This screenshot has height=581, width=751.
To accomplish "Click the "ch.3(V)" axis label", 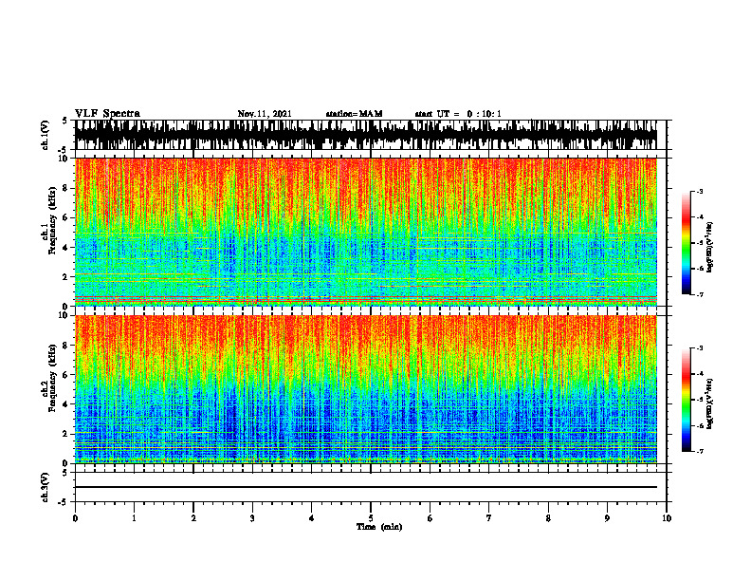I will (46, 487).
